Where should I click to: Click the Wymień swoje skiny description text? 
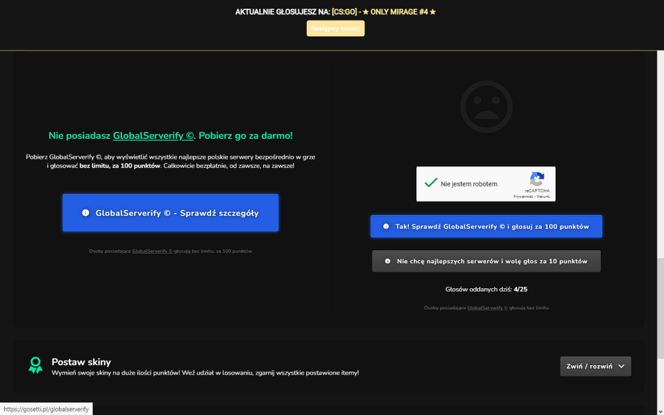[205, 373]
